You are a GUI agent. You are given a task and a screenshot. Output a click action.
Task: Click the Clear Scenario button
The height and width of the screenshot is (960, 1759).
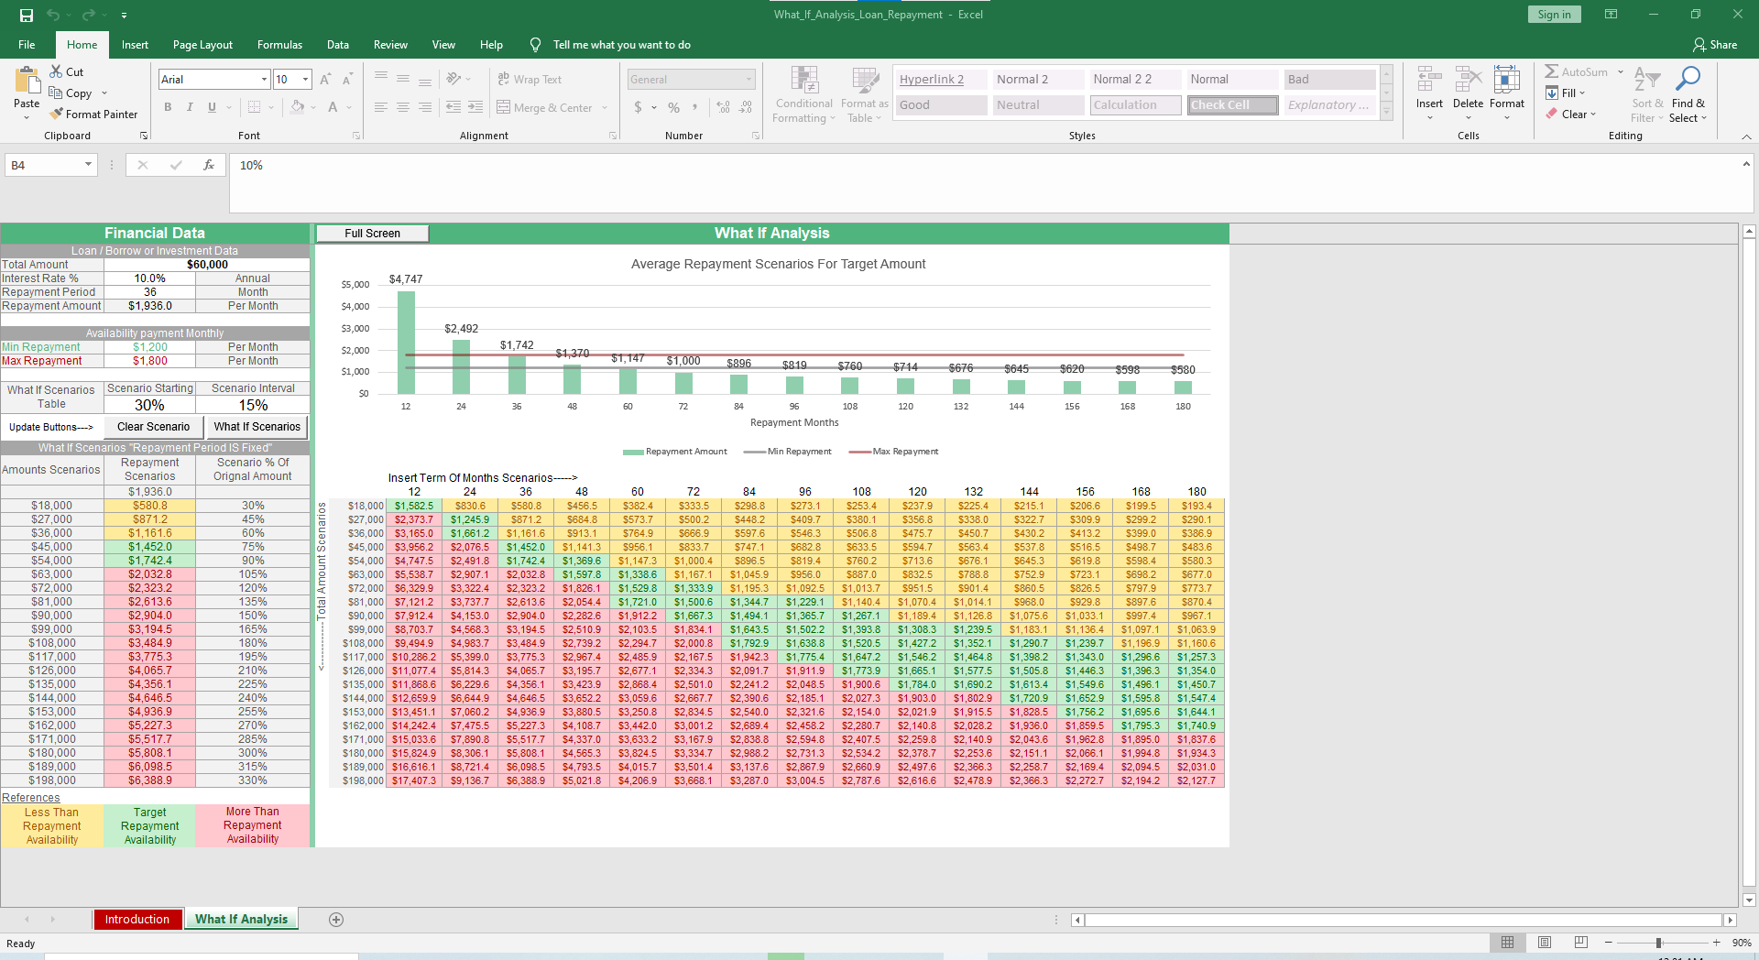coord(153,427)
